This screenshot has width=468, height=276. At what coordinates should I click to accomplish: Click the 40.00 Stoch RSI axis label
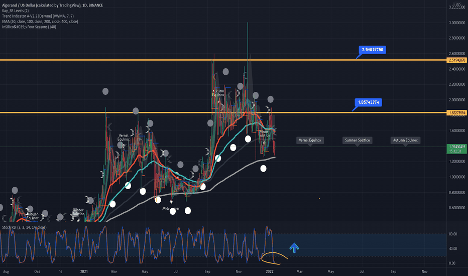(453, 248)
